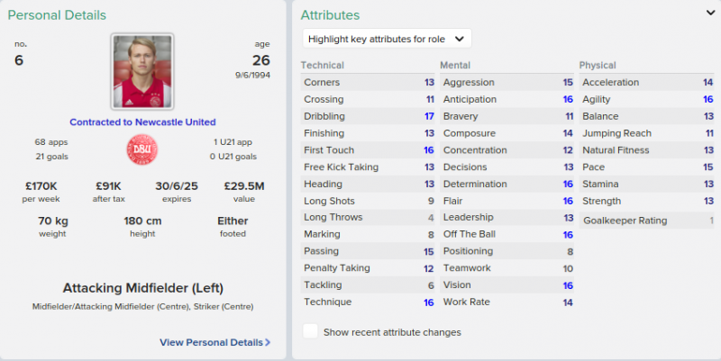Click the £29.5M value figure
The height and width of the screenshot is (361, 721).
click(x=243, y=186)
